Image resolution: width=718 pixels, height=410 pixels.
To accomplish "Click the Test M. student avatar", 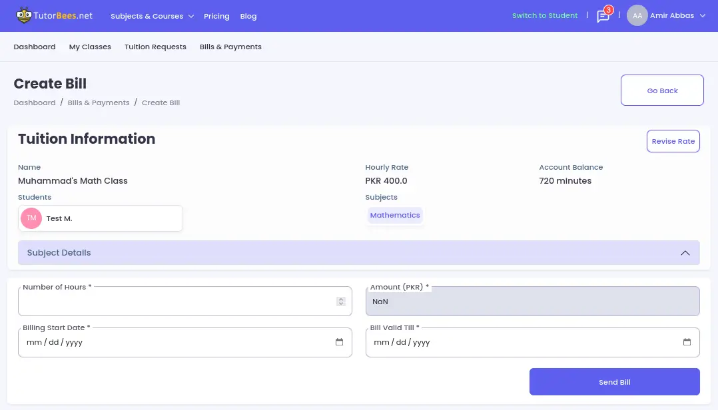I will click(31, 218).
